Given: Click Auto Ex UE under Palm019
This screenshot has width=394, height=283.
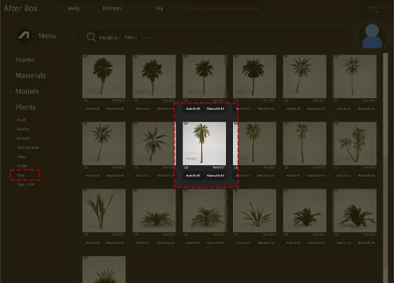Looking at the screenshot, I should tap(92, 109).
